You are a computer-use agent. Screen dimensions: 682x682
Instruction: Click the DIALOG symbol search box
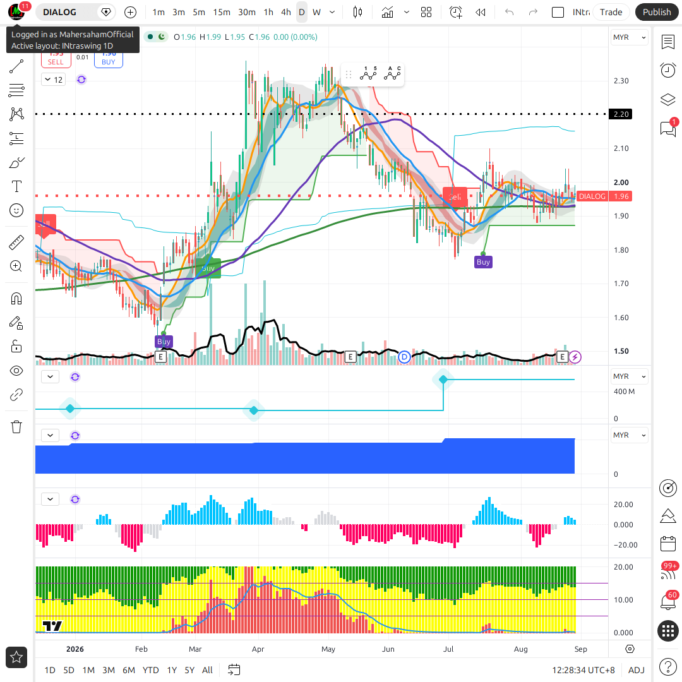[75, 12]
